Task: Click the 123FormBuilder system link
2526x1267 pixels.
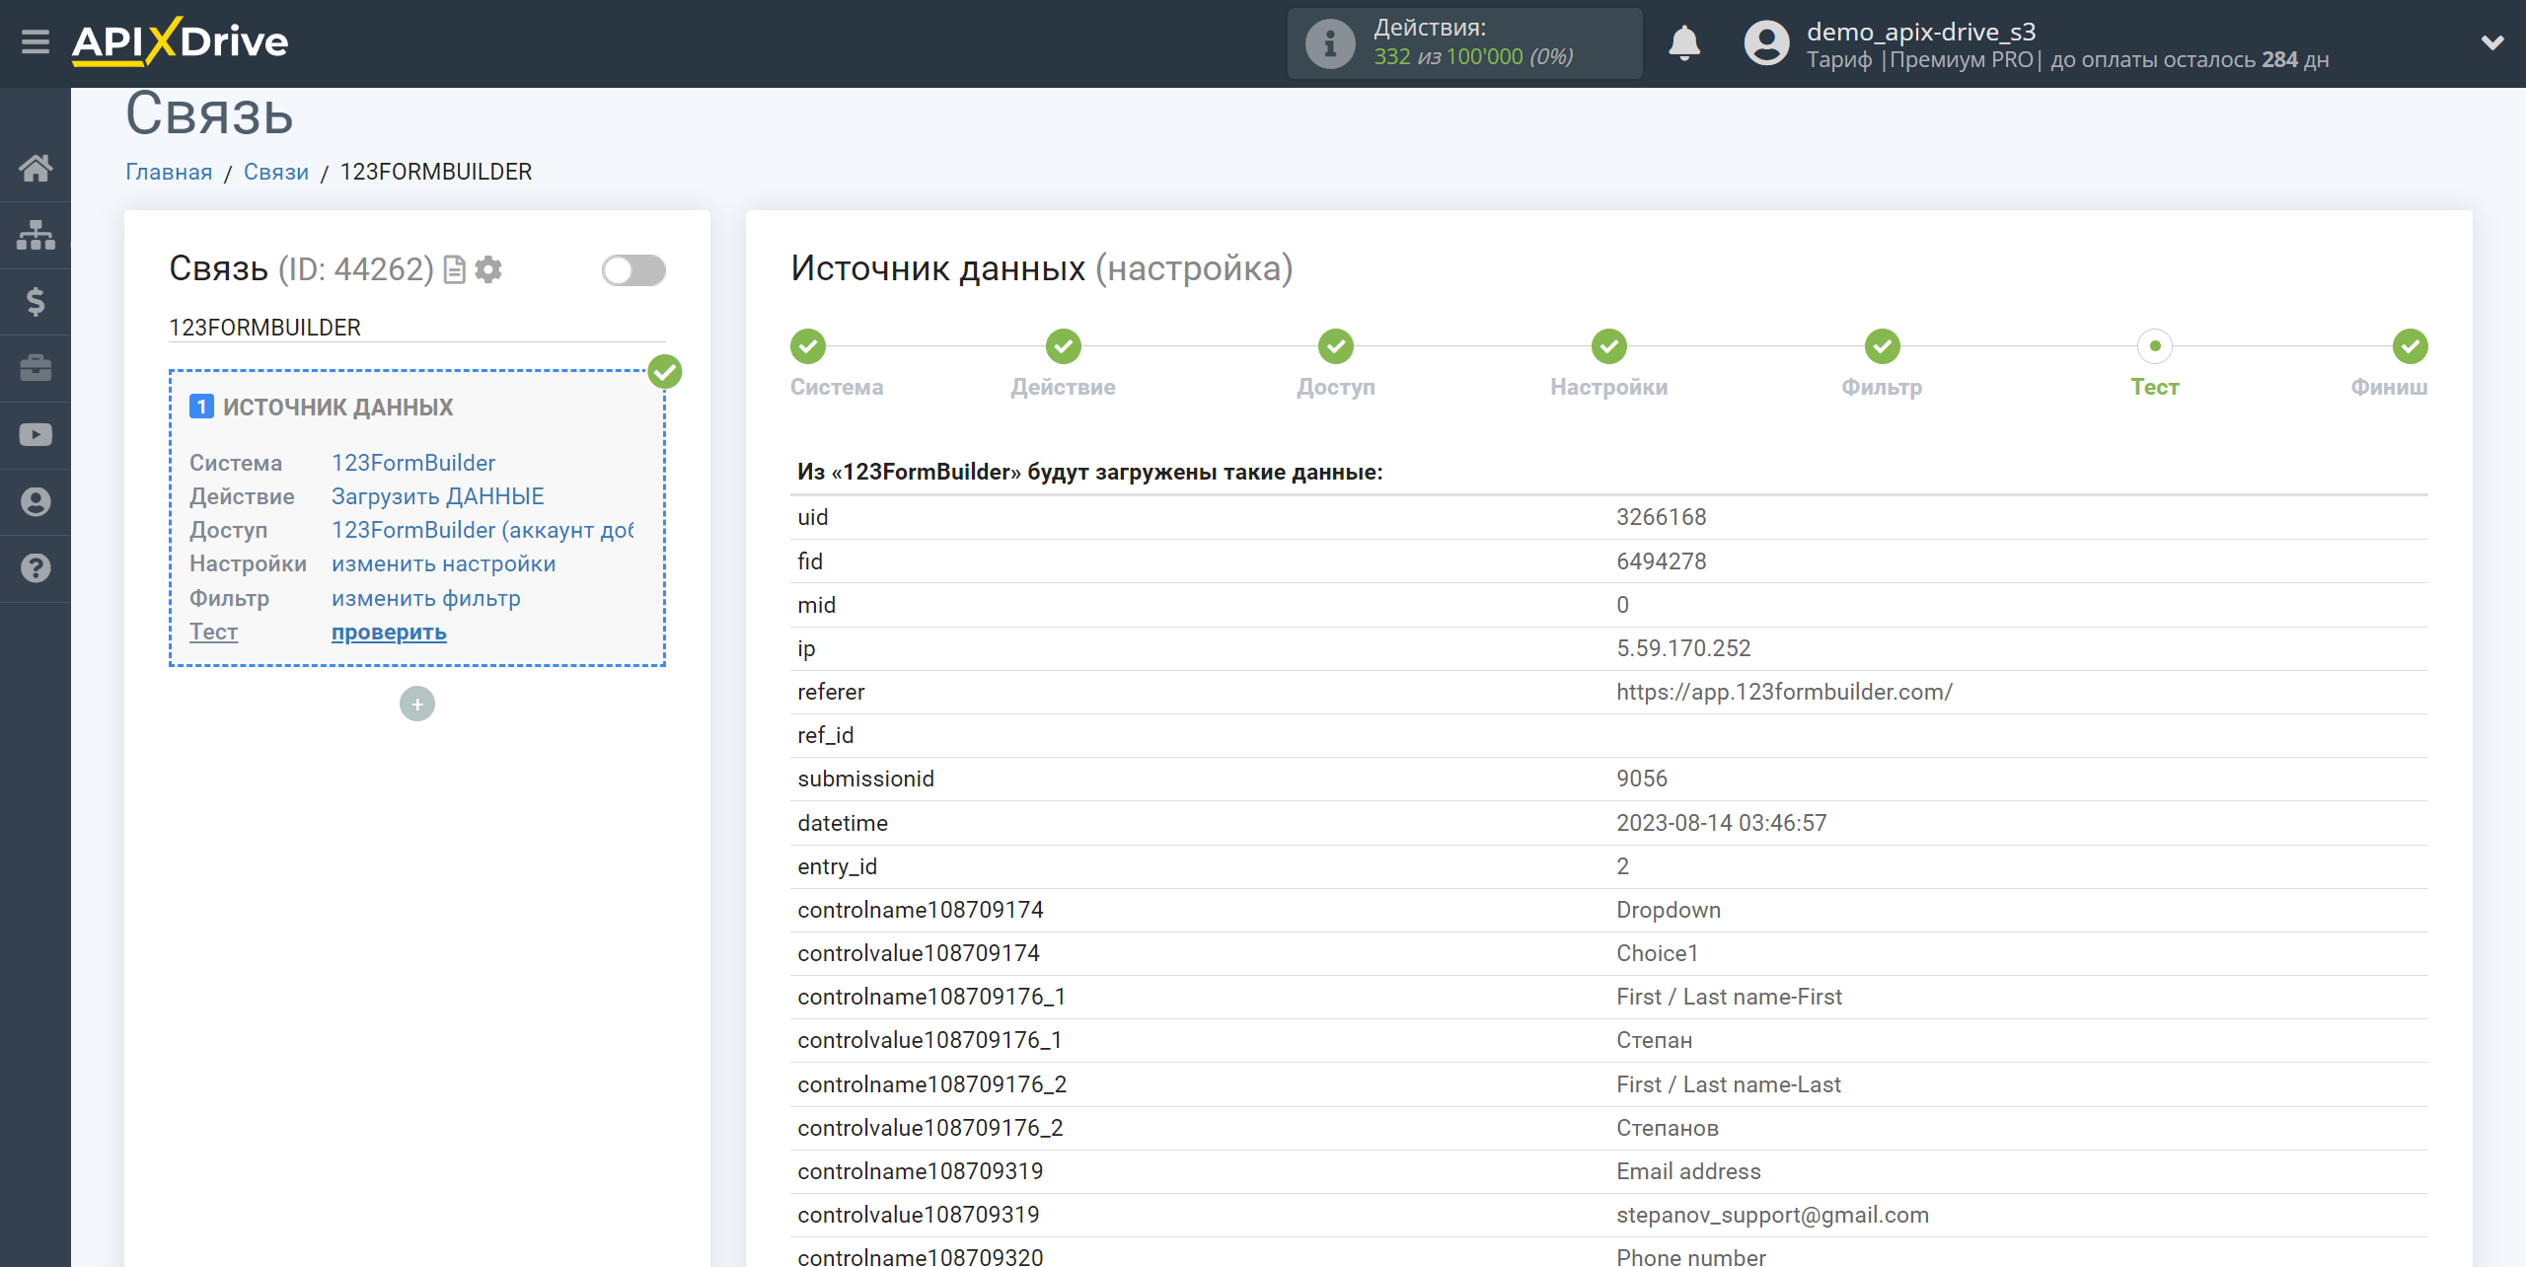Action: [413, 463]
